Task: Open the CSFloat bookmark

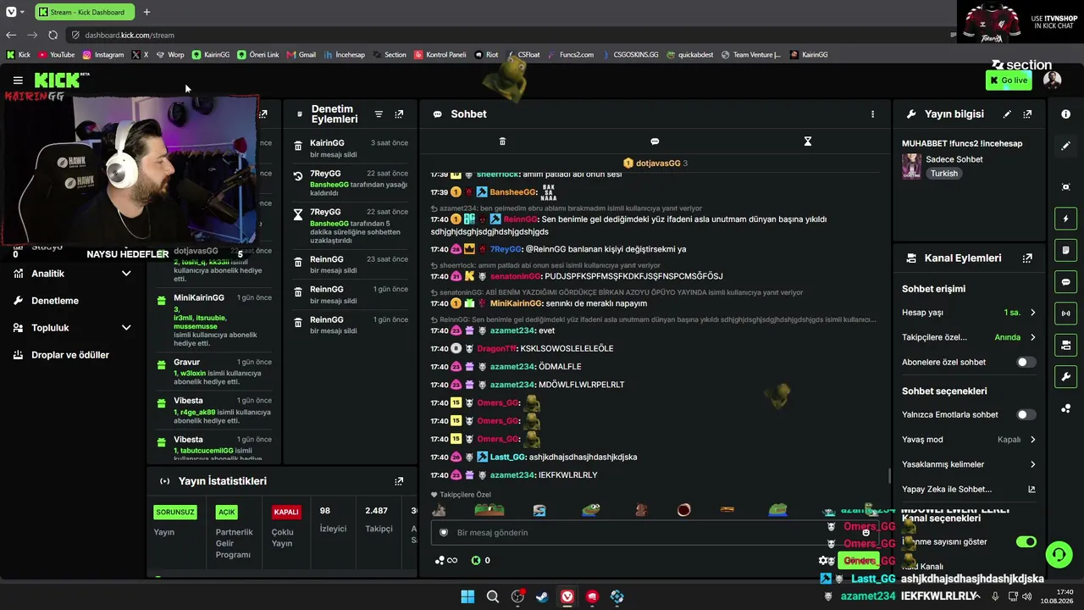Action: pos(523,54)
